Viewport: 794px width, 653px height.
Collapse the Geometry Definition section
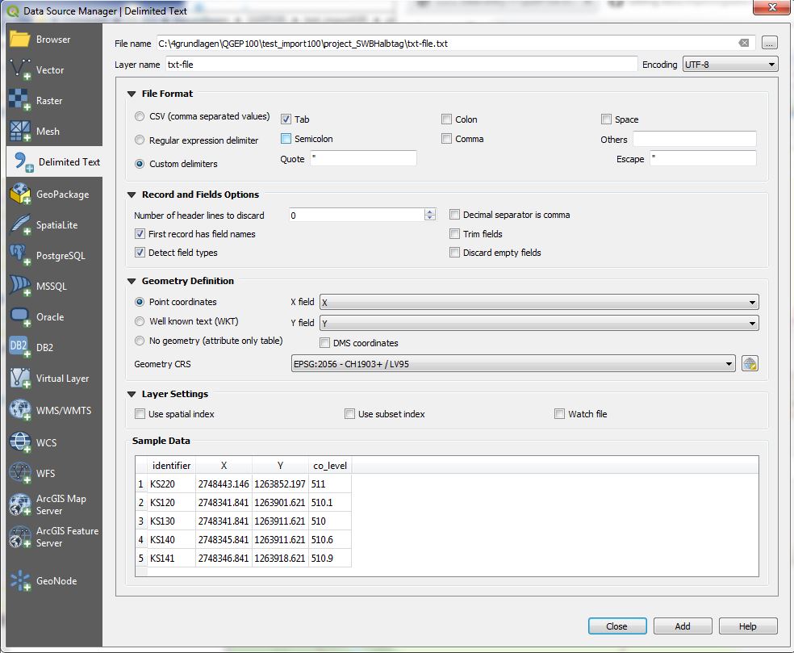pyautogui.click(x=132, y=281)
